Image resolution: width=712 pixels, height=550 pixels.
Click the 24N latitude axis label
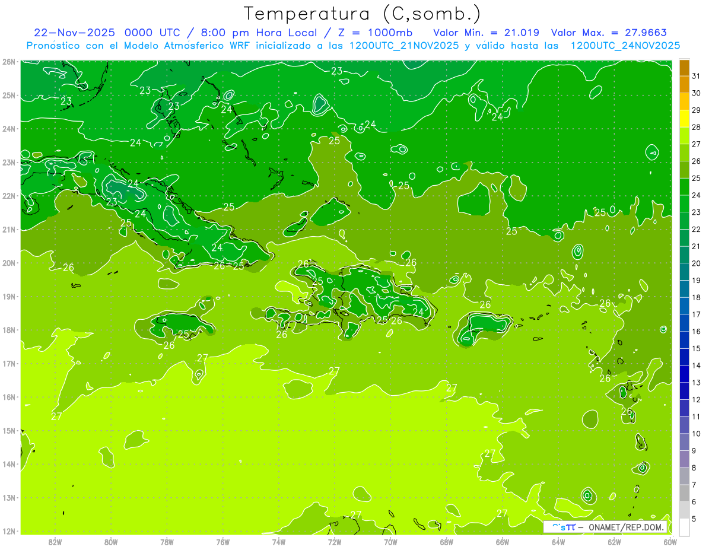(8, 129)
